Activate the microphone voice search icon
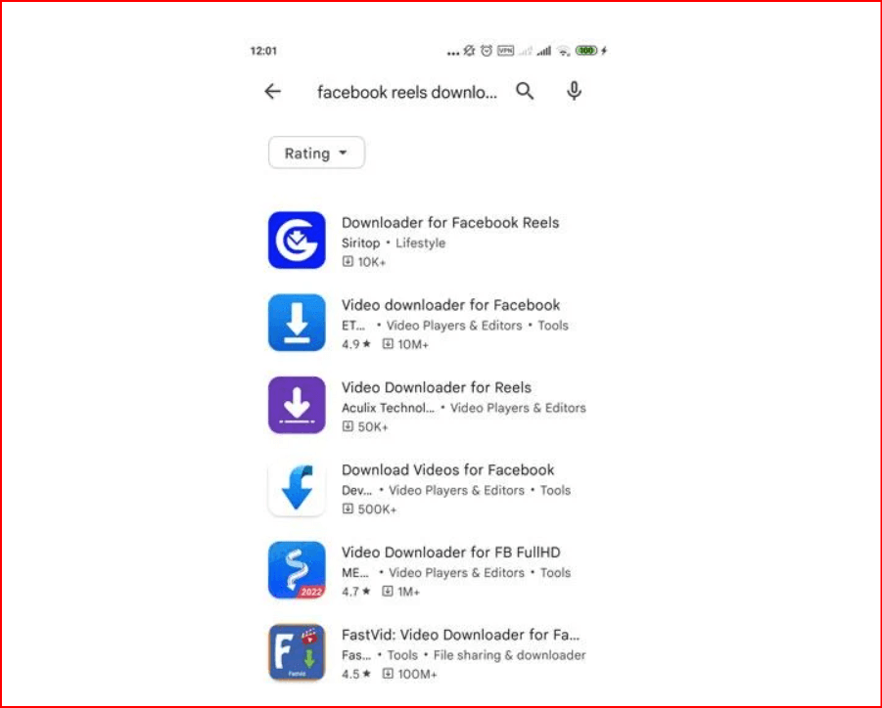 click(574, 91)
